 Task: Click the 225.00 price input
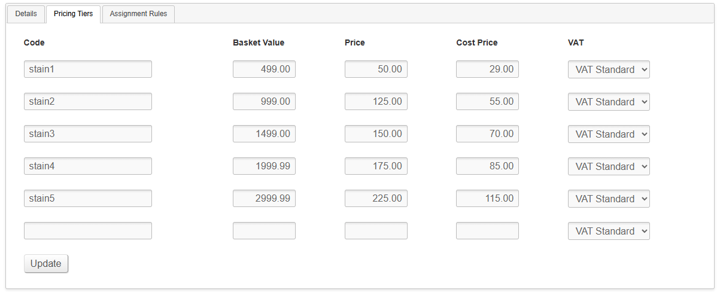click(x=376, y=199)
